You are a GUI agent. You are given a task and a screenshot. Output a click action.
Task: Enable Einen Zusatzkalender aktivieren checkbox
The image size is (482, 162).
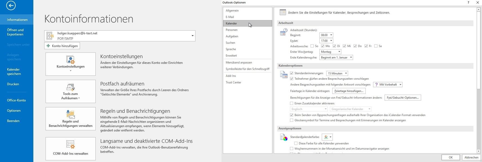tap(292, 103)
